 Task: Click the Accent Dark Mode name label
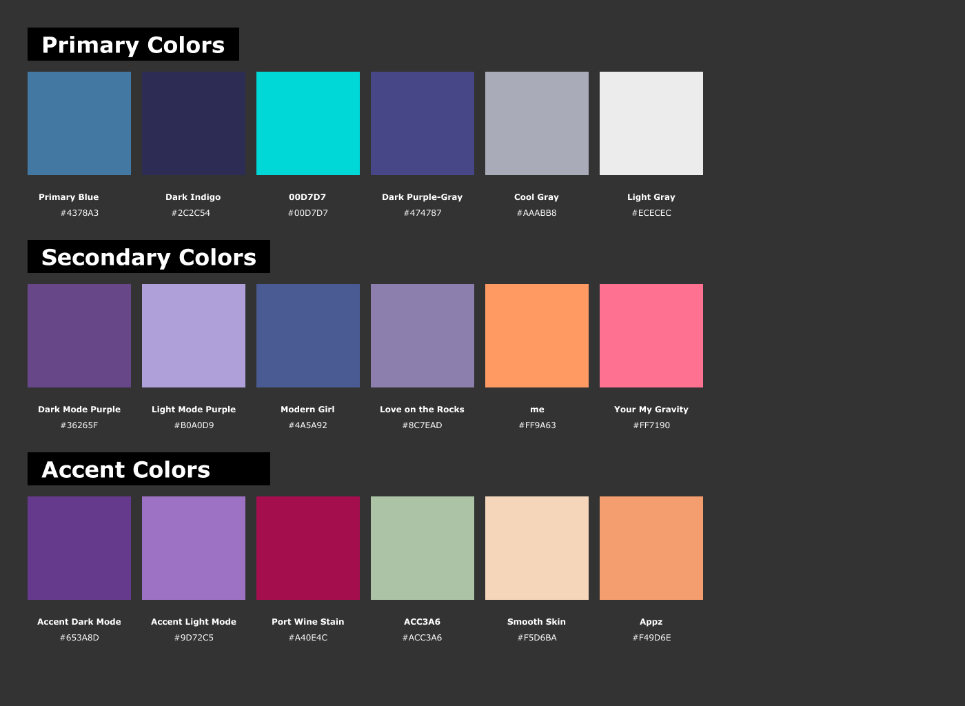pos(79,622)
